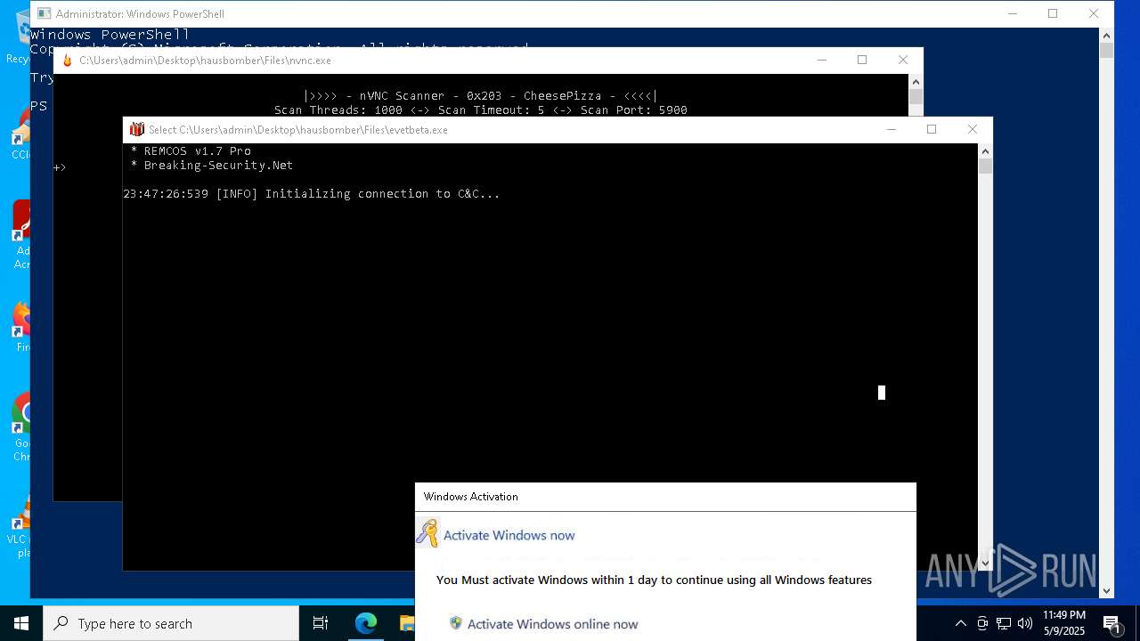Minimize the evetbeta.exe console window

[891, 130]
